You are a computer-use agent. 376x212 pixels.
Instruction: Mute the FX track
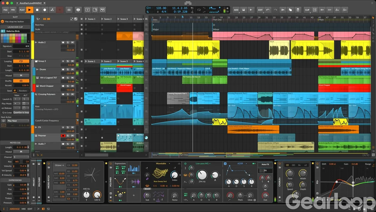(72, 127)
